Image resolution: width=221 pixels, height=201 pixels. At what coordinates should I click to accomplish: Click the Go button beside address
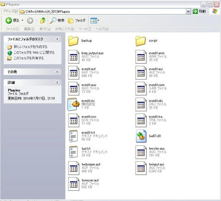(x=199, y=11)
